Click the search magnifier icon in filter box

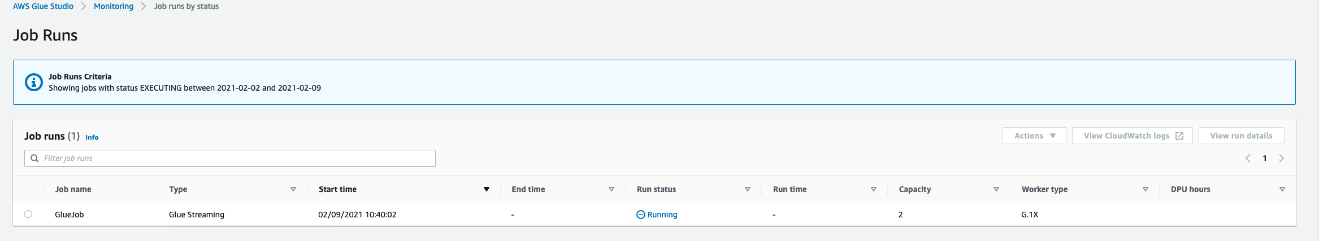click(x=34, y=158)
